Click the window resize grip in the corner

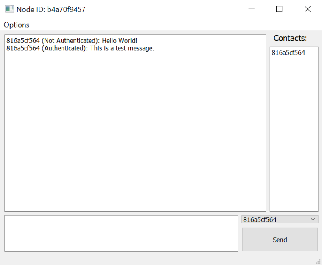pyautogui.click(x=318, y=261)
